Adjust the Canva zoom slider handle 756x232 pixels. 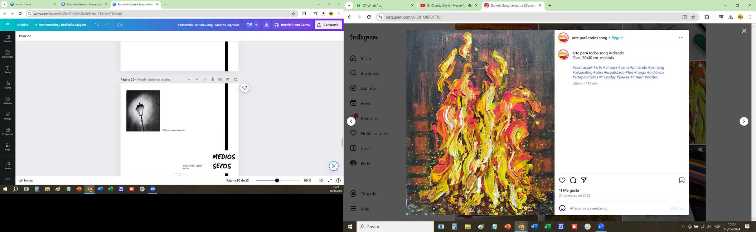pos(277,180)
